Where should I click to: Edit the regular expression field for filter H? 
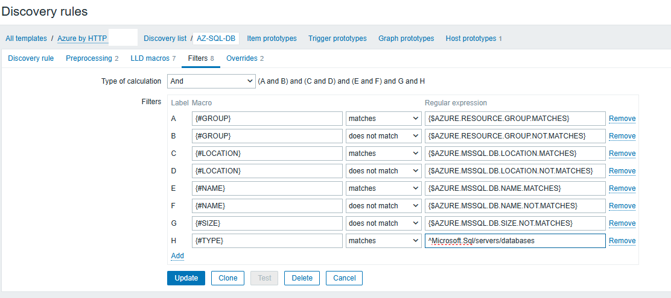tap(515, 241)
